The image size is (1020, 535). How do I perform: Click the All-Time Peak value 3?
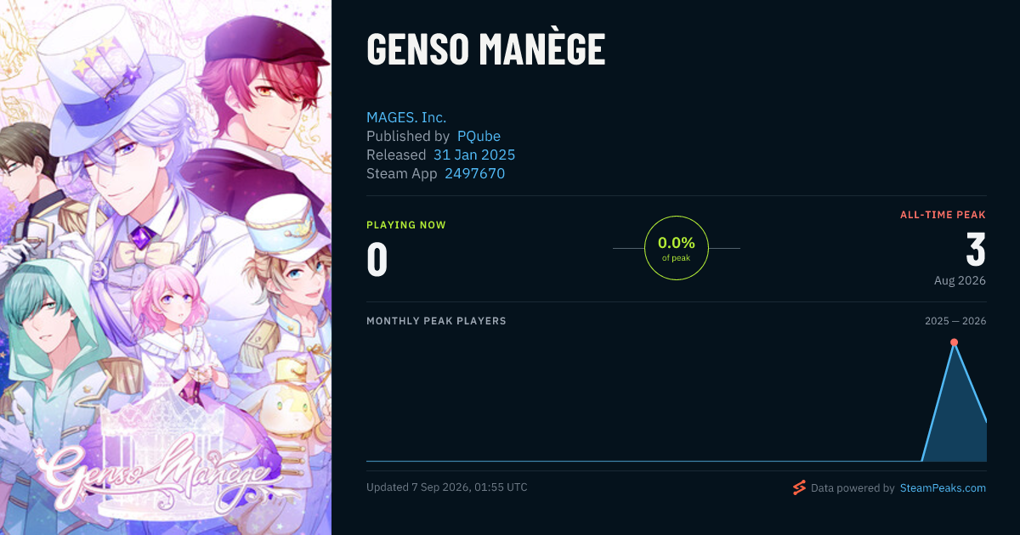click(x=976, y=250)
